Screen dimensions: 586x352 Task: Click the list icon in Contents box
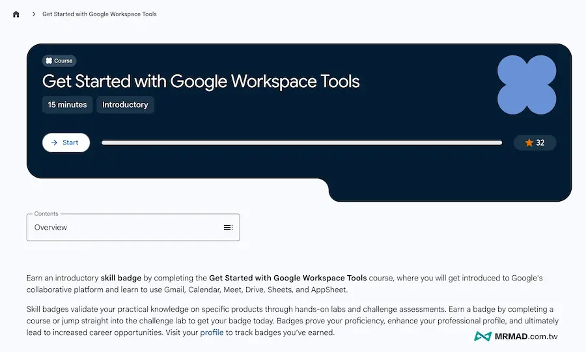tap(228, 227)
